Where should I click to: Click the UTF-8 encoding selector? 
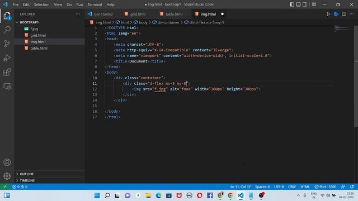click(x=279, y=186)
